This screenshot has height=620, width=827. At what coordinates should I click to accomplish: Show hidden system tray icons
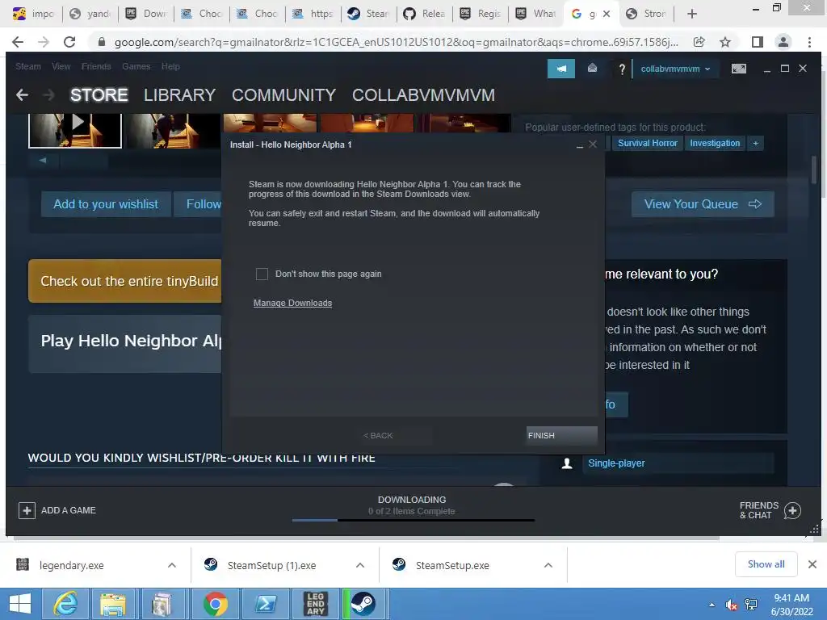(712, 605)
